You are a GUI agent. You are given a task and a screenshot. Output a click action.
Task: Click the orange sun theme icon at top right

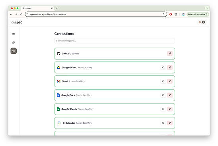[x=200, y=22]
